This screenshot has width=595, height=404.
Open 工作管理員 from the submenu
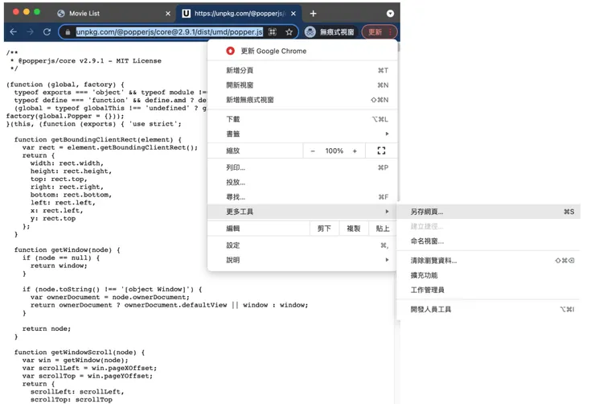pyautogui.click(x=489, y=290)
